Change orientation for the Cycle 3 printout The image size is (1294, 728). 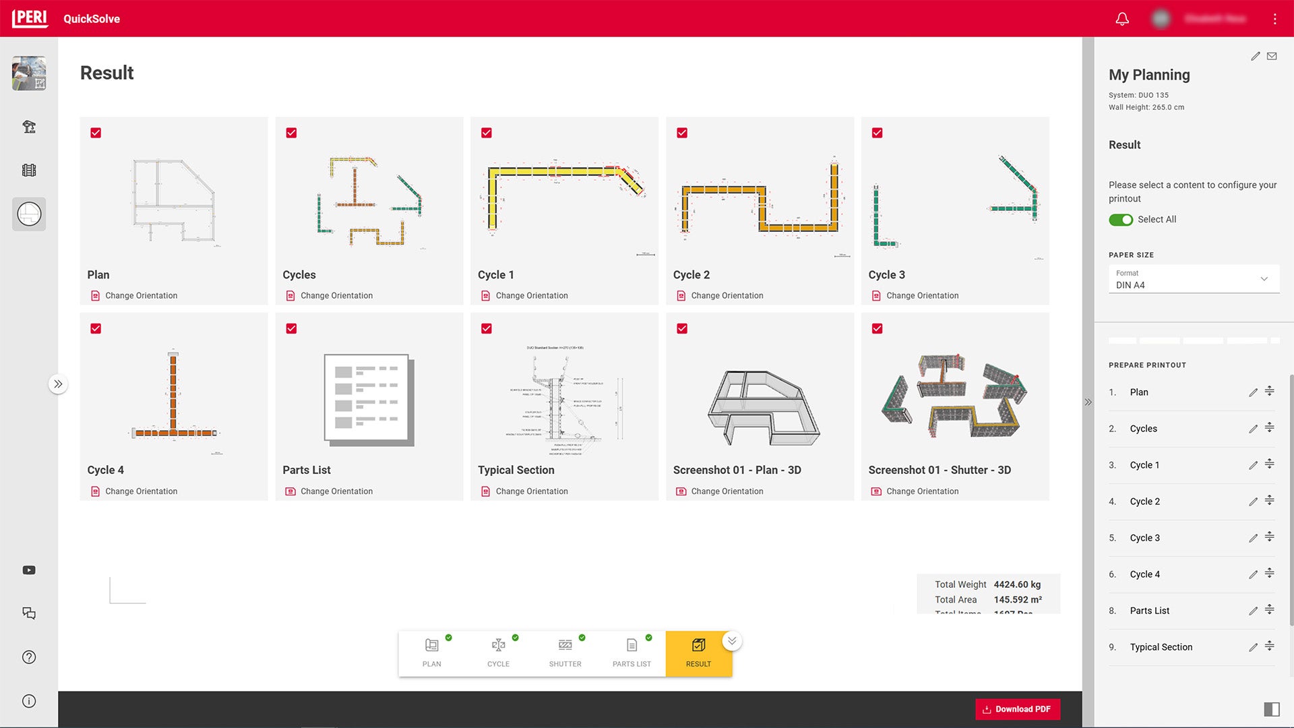(x=922, y=295)
